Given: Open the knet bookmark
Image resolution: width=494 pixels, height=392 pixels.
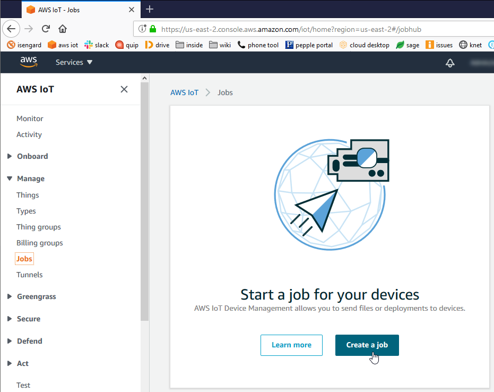Looking at the screenshot, I should coord(470,45).
